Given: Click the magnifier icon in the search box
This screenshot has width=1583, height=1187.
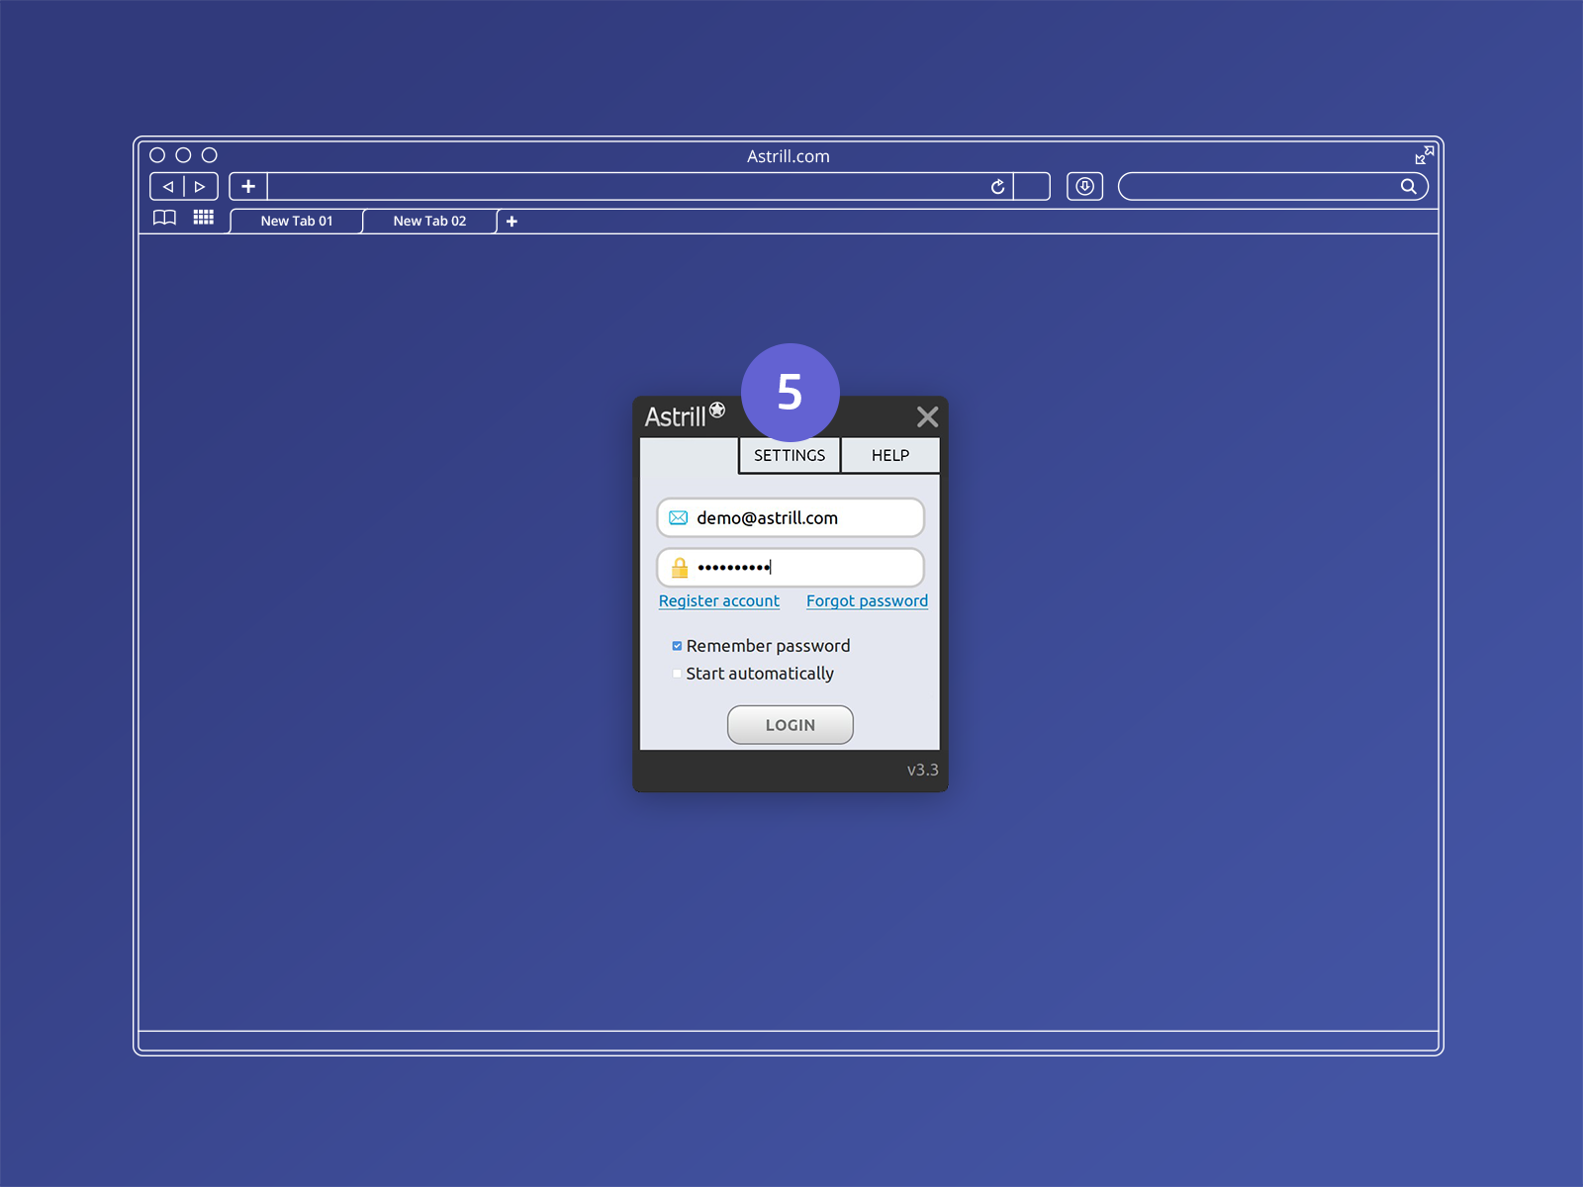Looking at the screenshot, I should pyautogui.click(x=1408, y=186).
